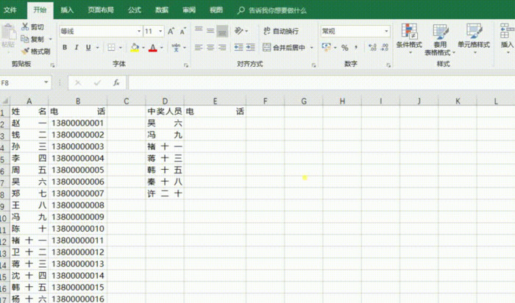This screenshot has height=303, width=515.
Task: Switch to View (视图) tab
Action: point(216,10)
